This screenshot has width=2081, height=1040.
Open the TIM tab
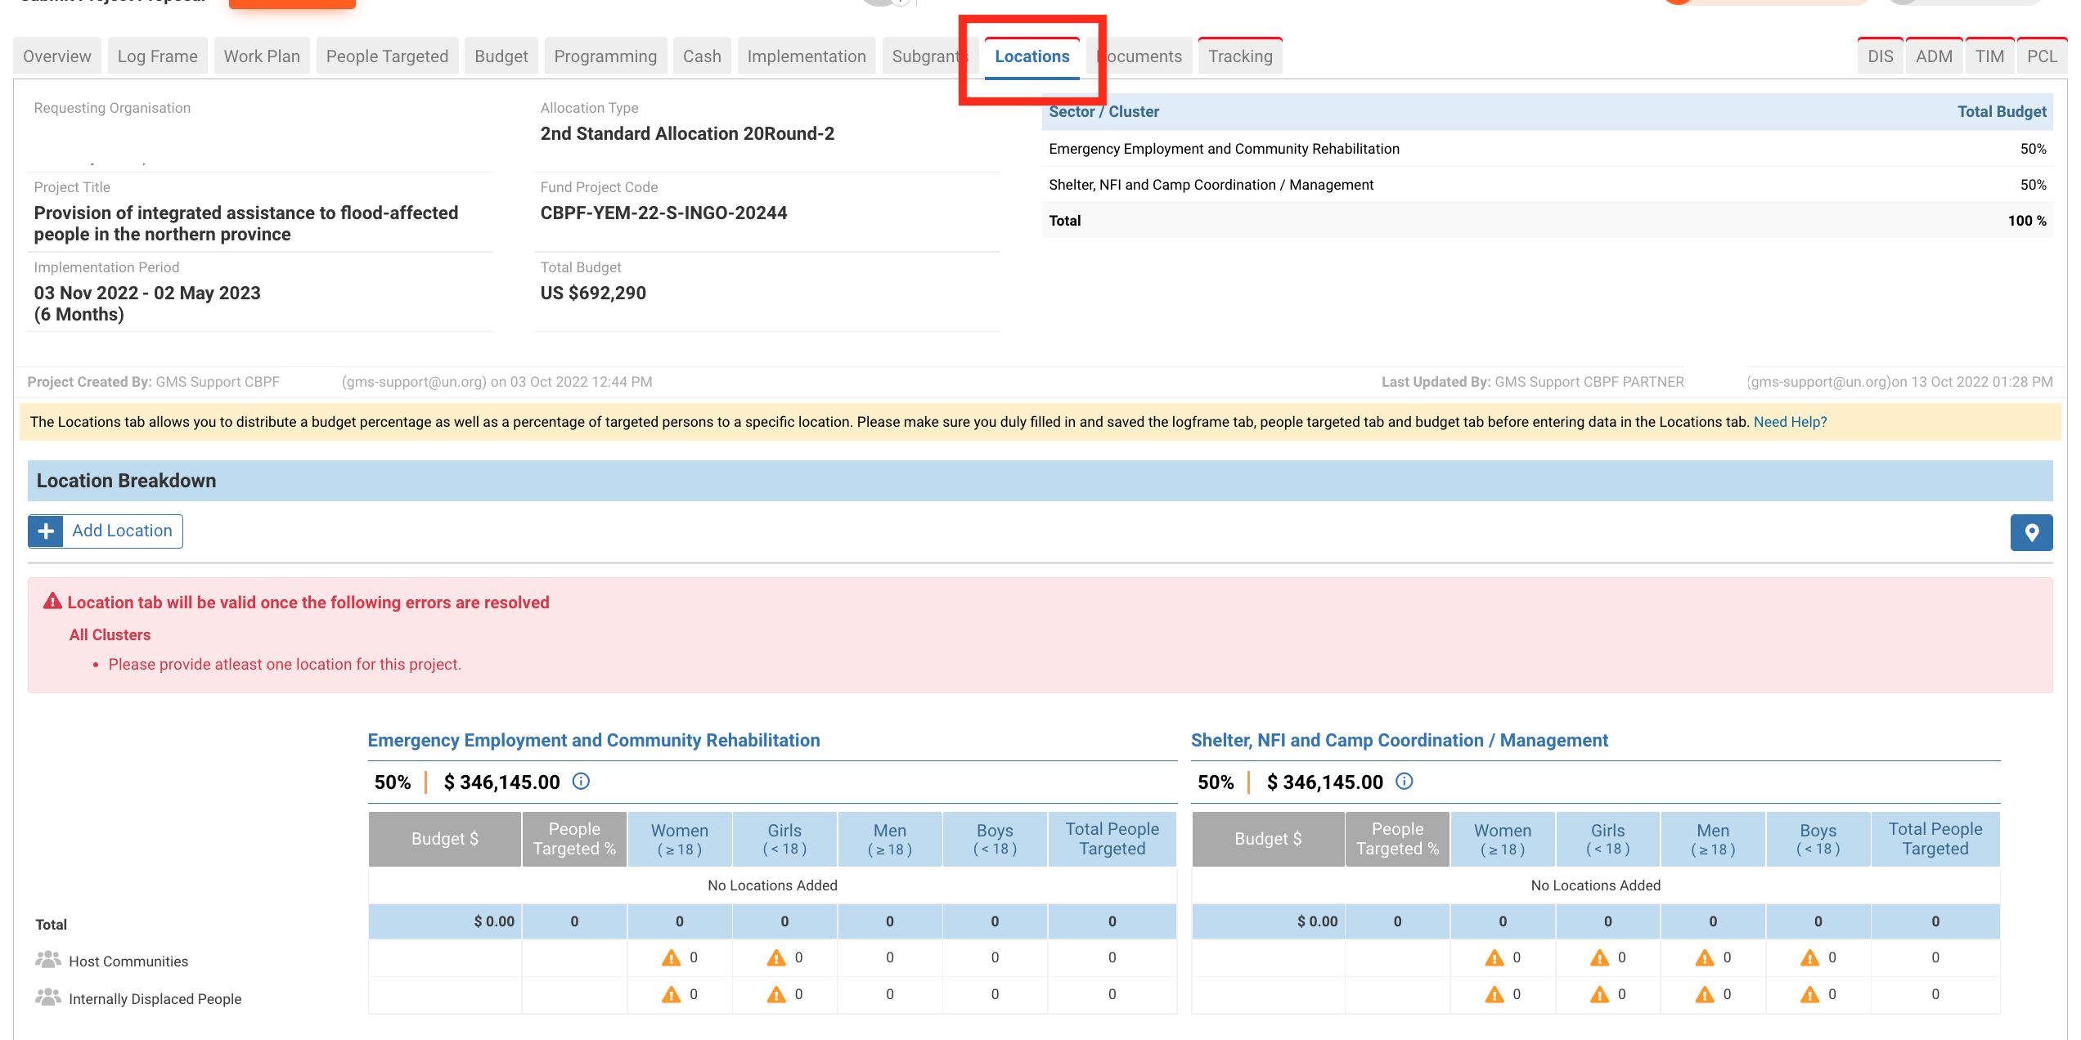(x=1989, y=56)
